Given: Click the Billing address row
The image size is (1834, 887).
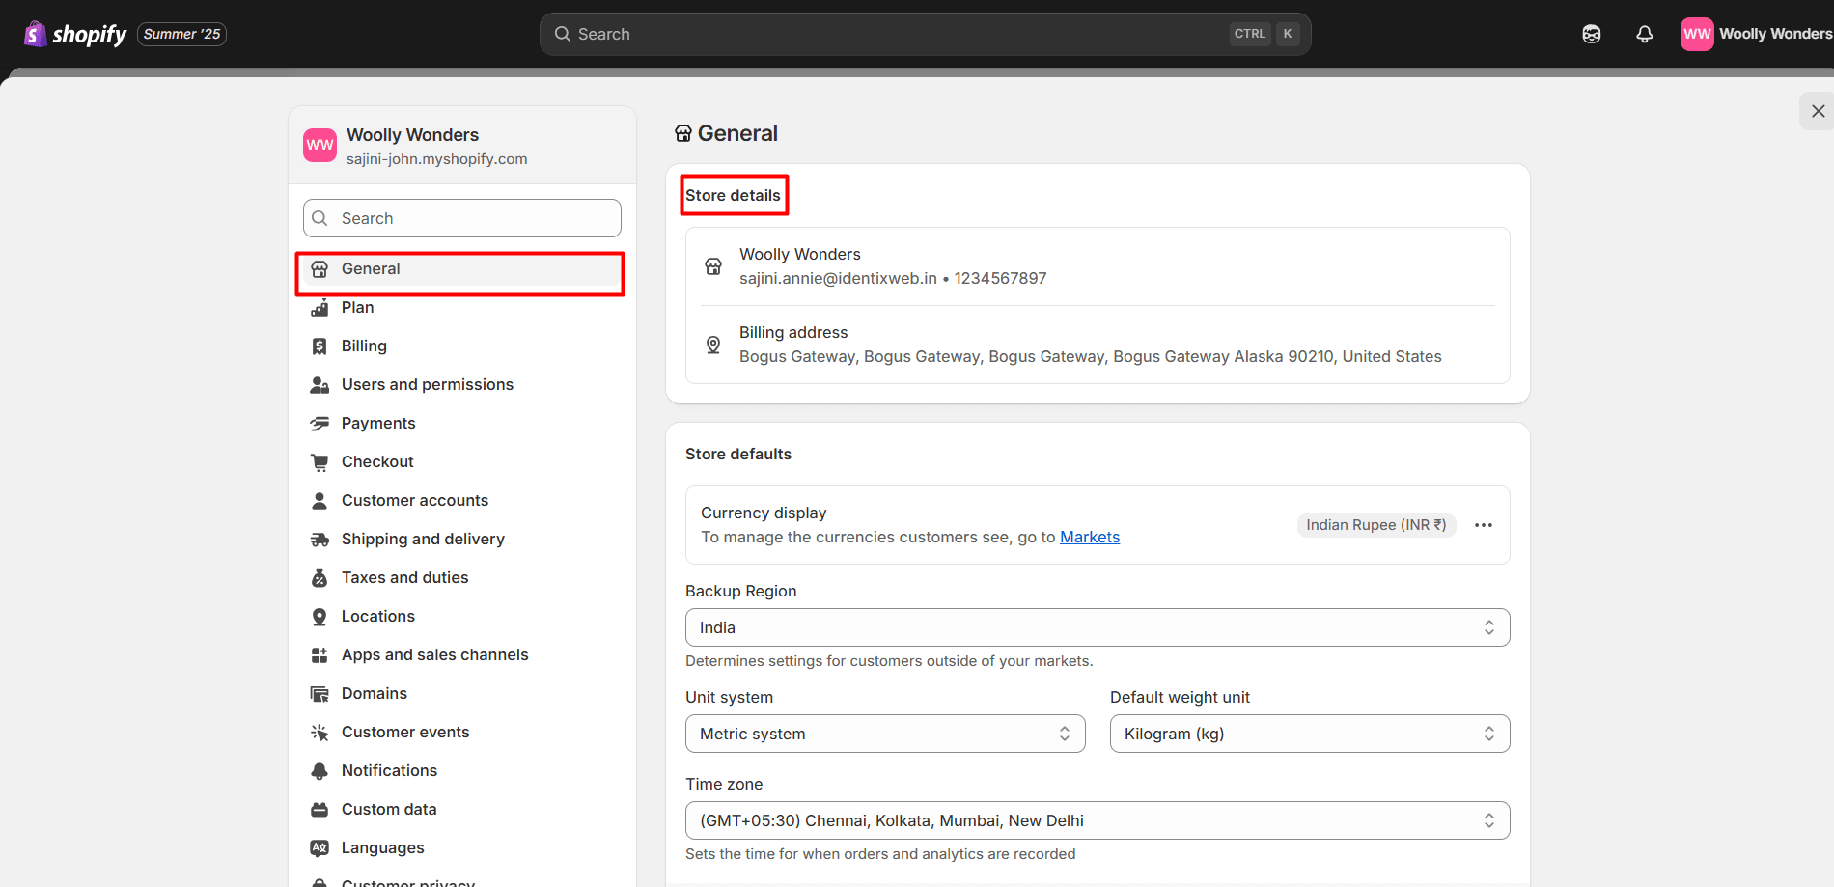Looking at the screenshot, I should click(1098, 345).
